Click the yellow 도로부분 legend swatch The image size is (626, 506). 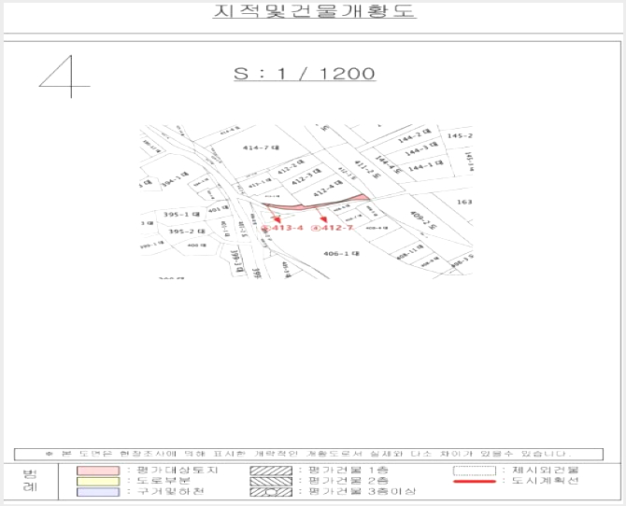coord(98,481)
